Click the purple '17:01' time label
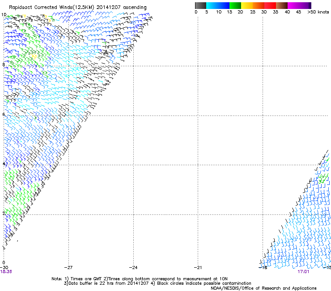331x291 pixels. coord(303,272)
